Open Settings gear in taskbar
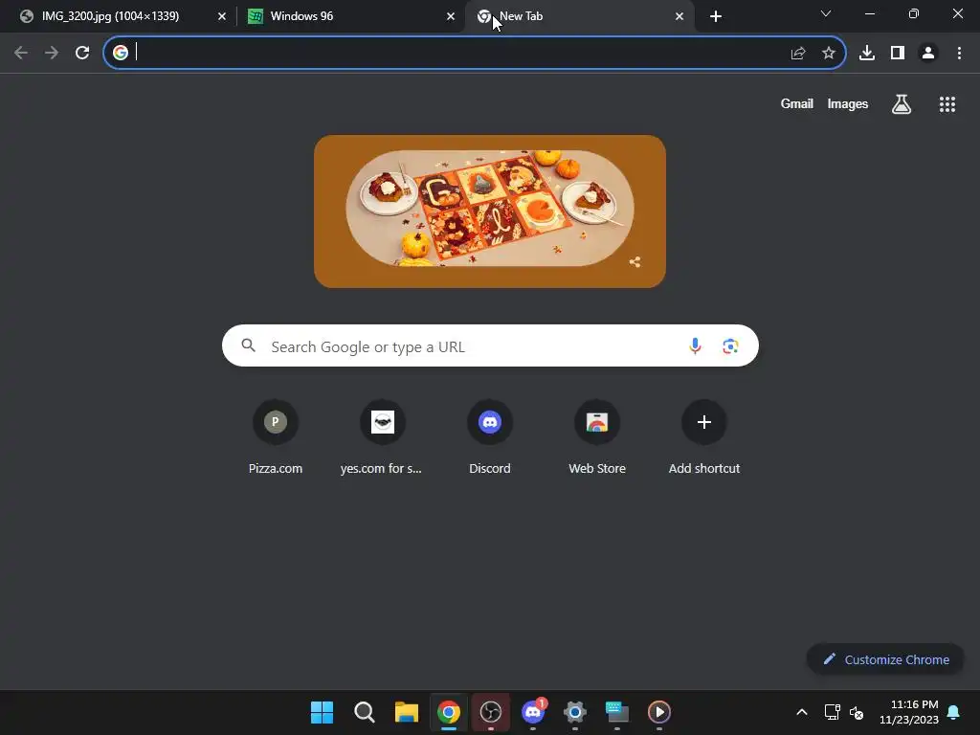Viewport: 980px width, 735px height. tap(575, 712)
